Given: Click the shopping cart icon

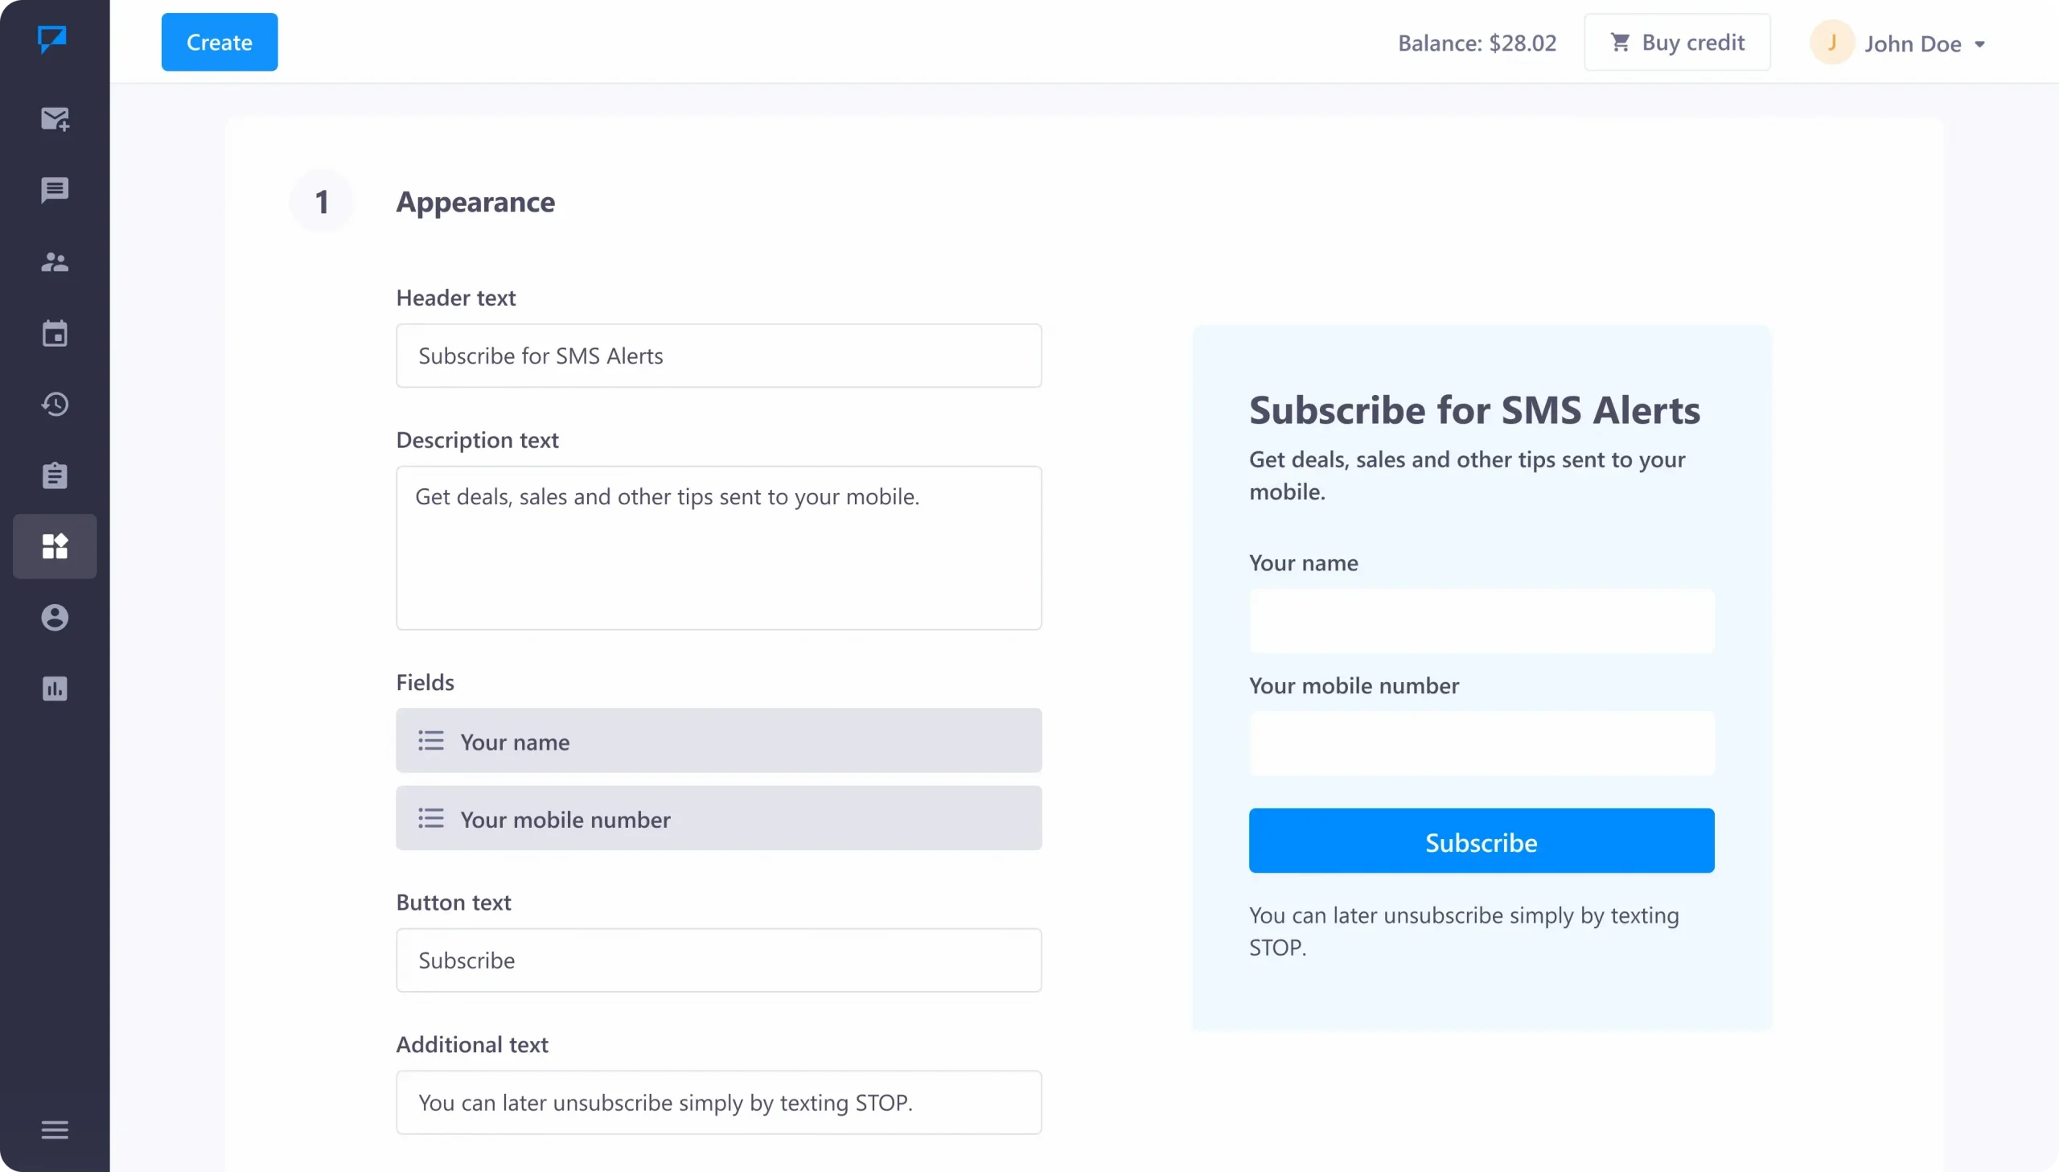Looking at the screenshot, I should 1620,42.
